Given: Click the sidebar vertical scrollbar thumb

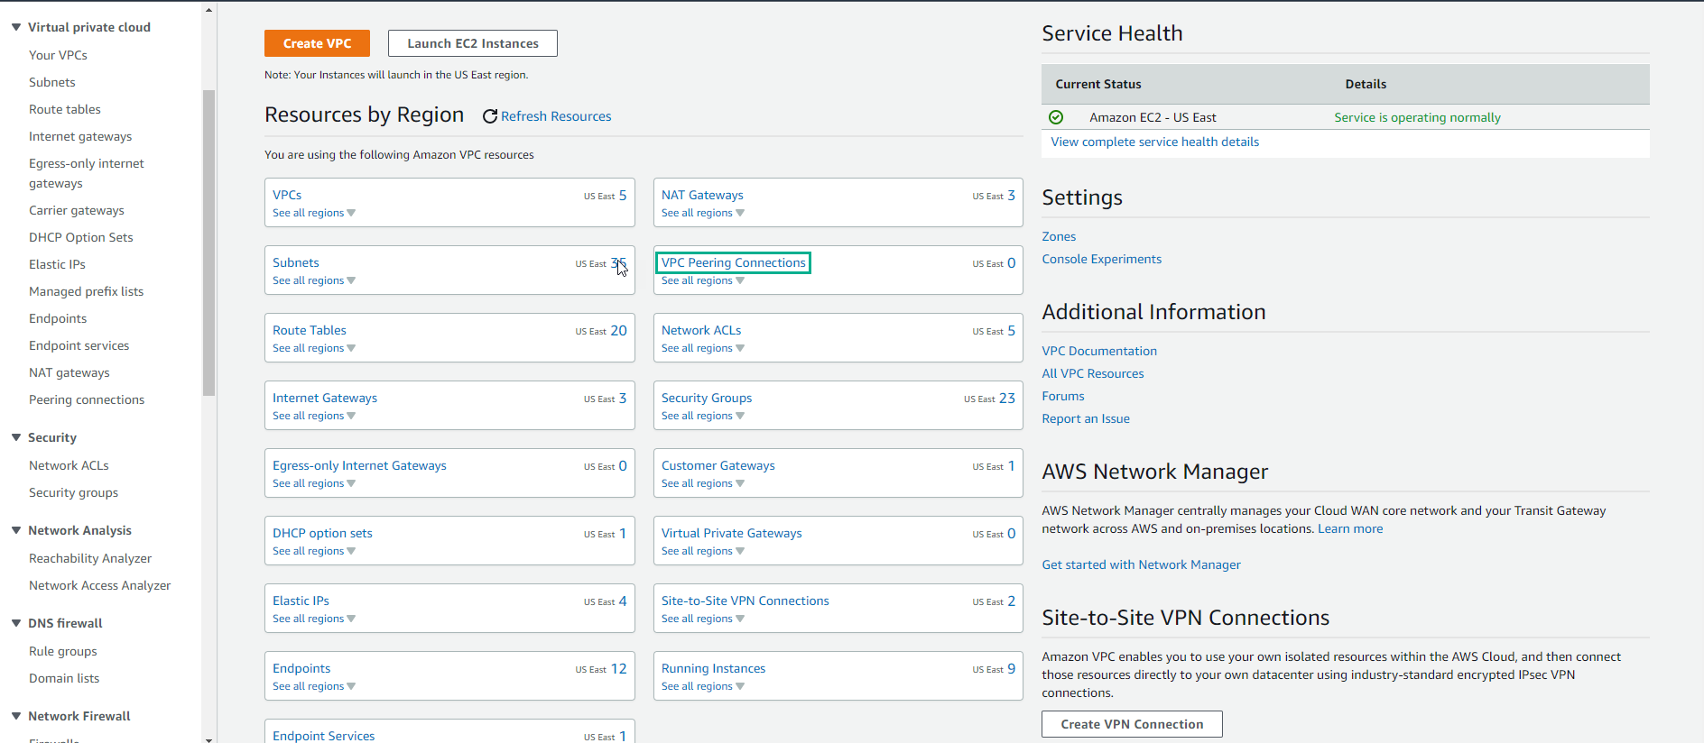Looking at the screenshot, I should 209,243.
